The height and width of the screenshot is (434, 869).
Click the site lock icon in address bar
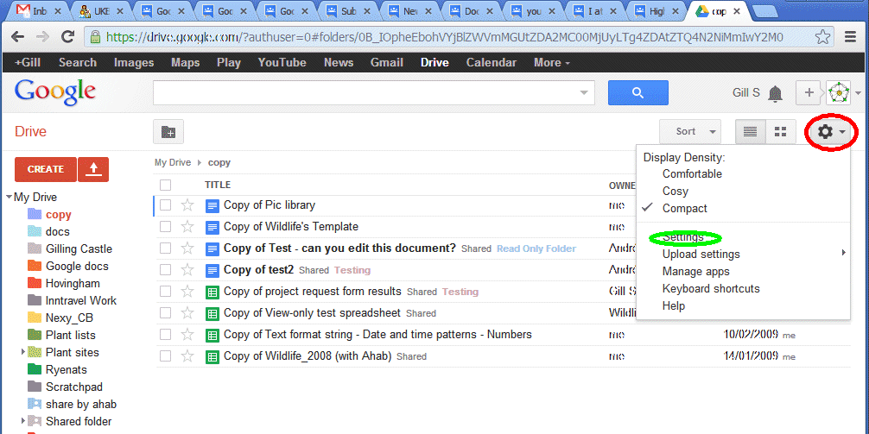coord(95,37)
